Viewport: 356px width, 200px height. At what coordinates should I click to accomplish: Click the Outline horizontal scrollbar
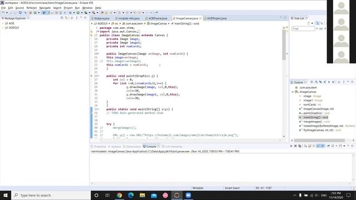[319, 141]
